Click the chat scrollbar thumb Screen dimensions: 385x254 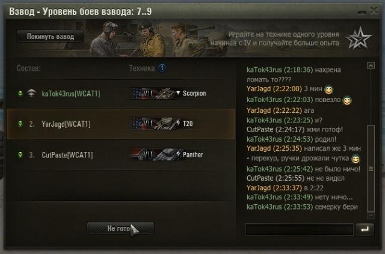371,168
